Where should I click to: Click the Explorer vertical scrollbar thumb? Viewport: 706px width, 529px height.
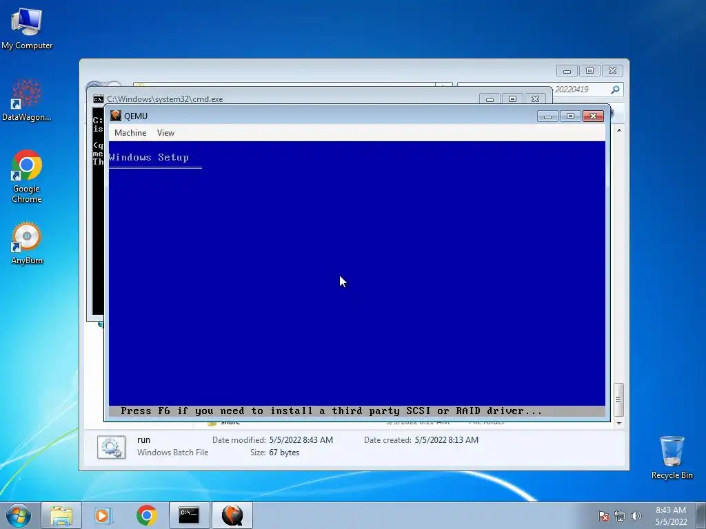[619, 400]
